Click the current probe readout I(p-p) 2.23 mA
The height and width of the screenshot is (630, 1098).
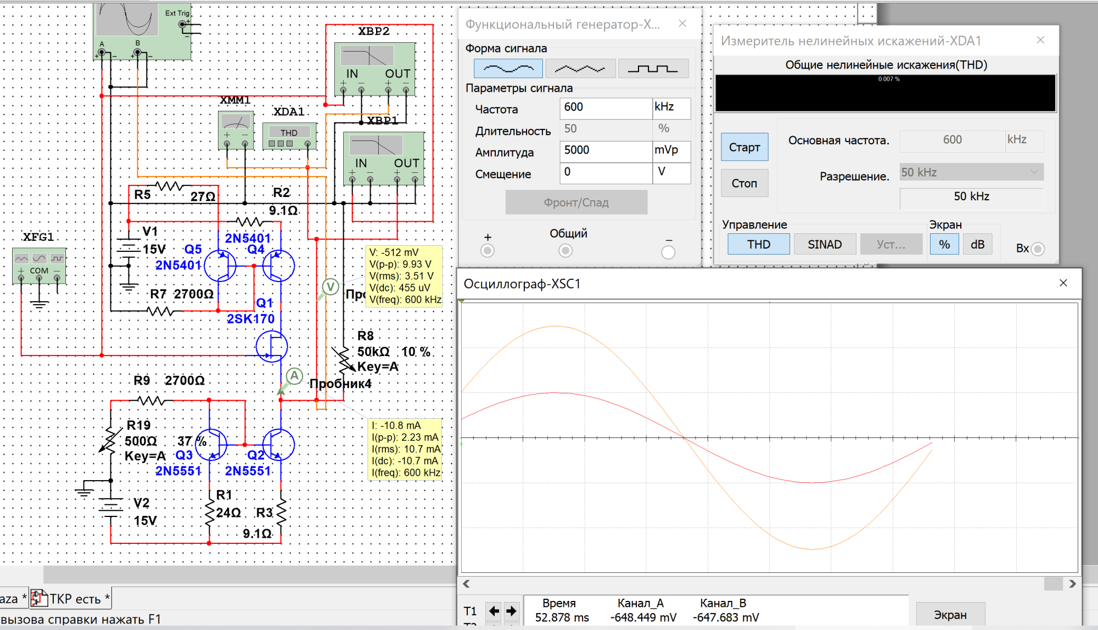pyautogui.click(x=405, y=437)
